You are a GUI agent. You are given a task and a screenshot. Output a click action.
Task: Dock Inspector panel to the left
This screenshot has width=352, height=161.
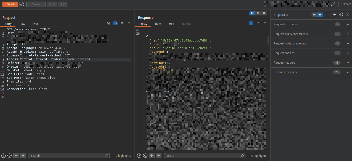click(x=314, y=15)
